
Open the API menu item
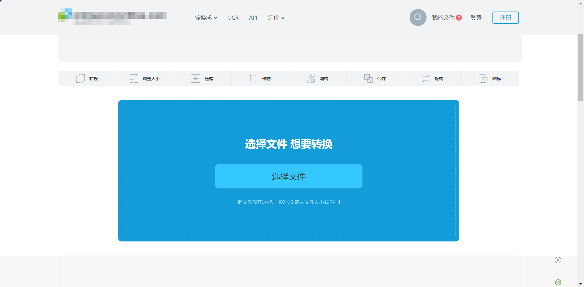point(253,18)
